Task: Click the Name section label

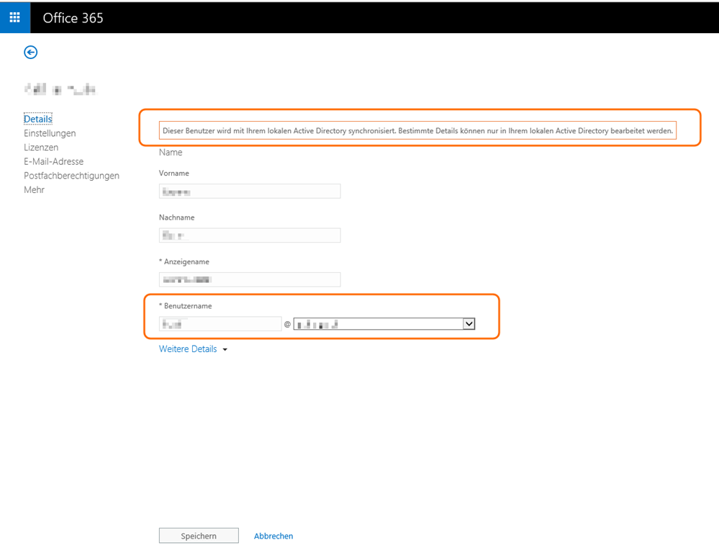Action: click(x=171, y=153)
